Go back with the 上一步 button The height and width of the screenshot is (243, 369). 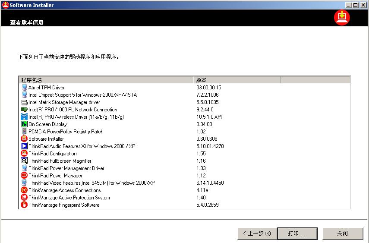(x=257, y=234)
